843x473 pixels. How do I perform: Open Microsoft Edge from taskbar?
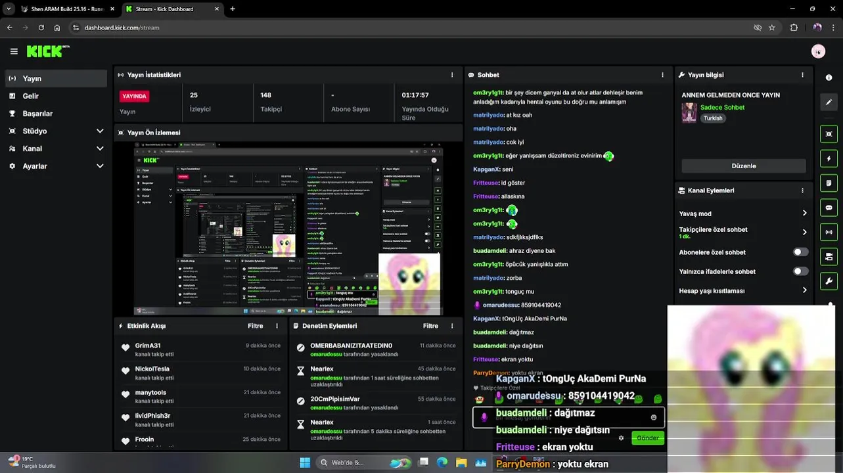coord(442,462)
